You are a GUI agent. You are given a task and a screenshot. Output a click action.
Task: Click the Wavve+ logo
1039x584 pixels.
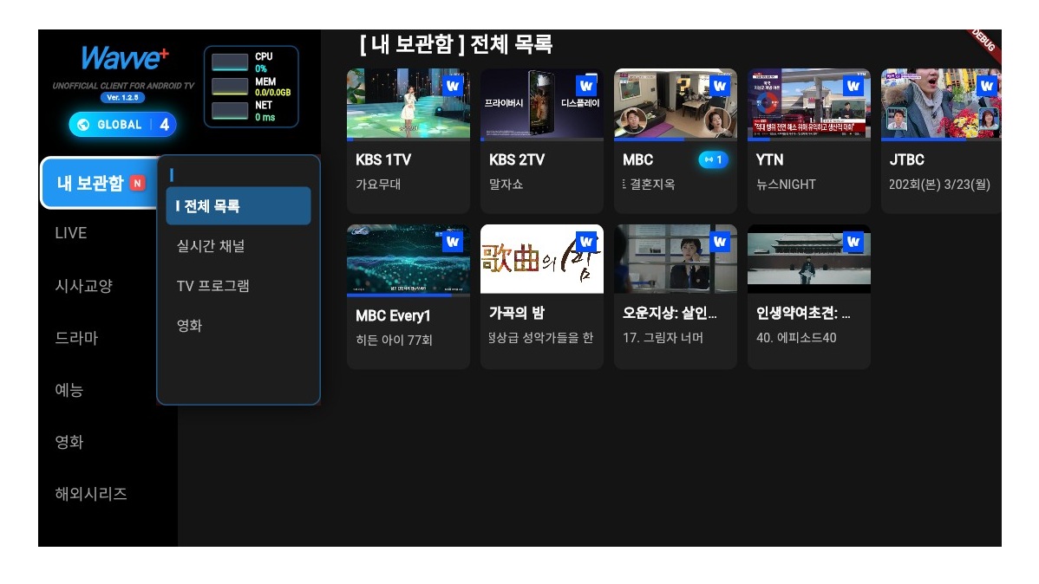click(124, 58)
